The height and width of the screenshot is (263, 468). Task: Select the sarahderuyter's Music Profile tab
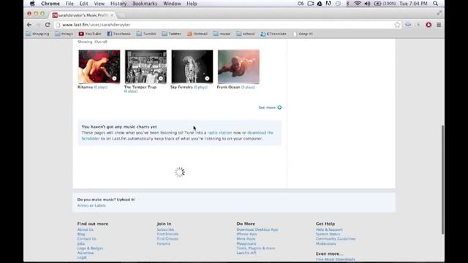coord(83,15)
